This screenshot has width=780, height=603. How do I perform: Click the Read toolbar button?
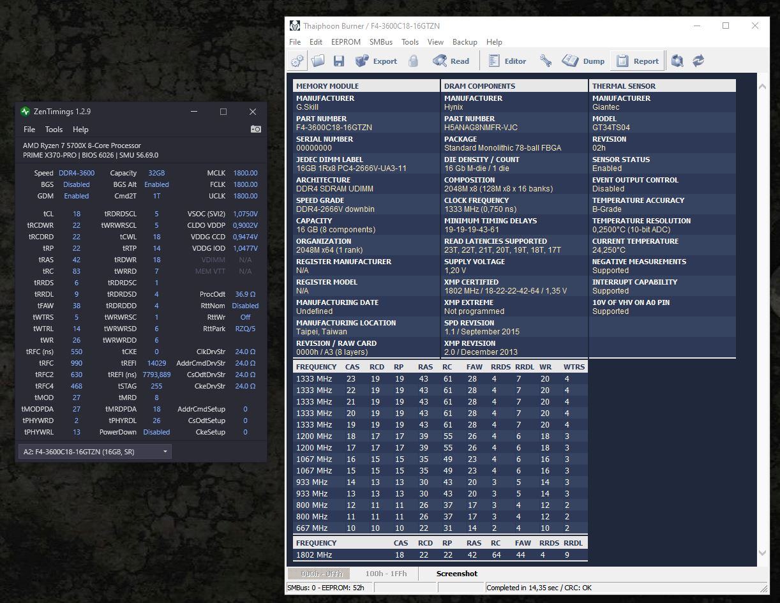[451, 61]
